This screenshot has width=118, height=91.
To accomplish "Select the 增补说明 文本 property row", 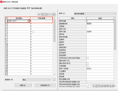I will click(x=86, y=61).
